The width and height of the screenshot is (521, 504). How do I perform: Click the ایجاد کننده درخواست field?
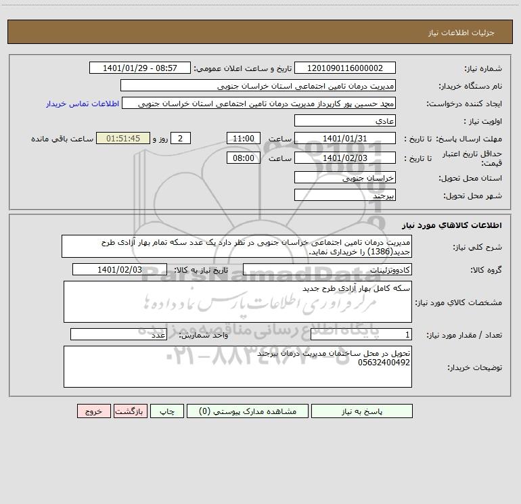coord(259,103)
